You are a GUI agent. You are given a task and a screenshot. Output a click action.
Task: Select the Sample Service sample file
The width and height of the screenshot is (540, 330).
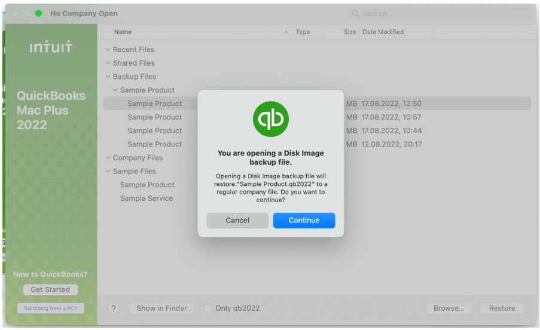click(x=147, y=198)
